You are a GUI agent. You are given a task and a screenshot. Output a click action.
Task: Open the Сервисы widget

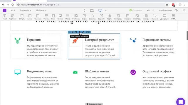coord(92,17)
